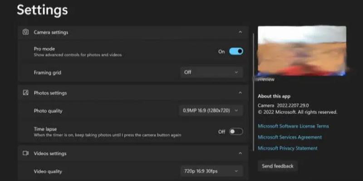Click the vertical settings scrollbar
Image resolution: width=363 pixels, height=181 pixels.
(254, 92)
